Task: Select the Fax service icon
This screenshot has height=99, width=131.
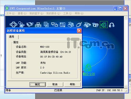Action: click(87, 25)
